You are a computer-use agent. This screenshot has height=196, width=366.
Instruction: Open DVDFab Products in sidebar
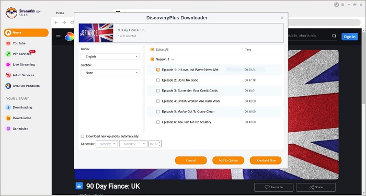26,86
